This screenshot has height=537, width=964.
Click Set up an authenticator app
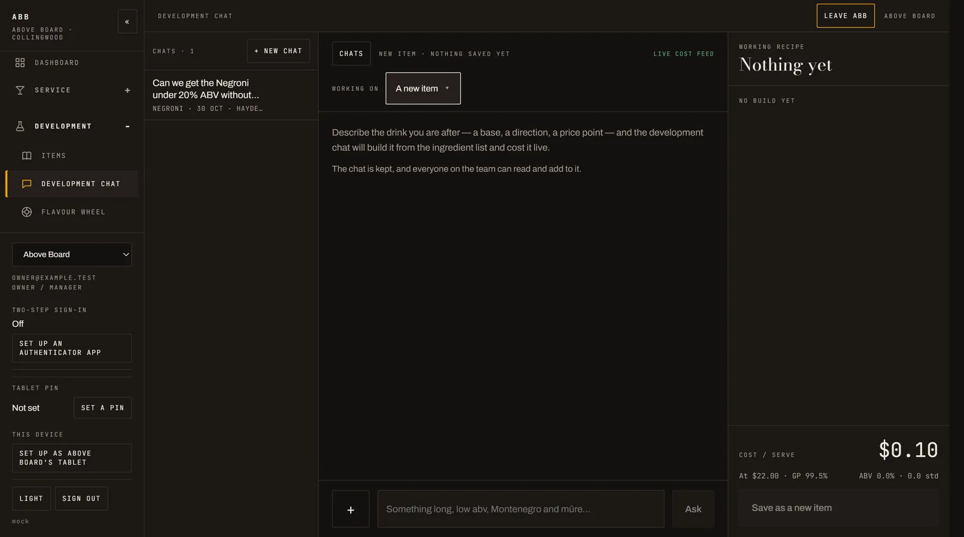(72, 348)
